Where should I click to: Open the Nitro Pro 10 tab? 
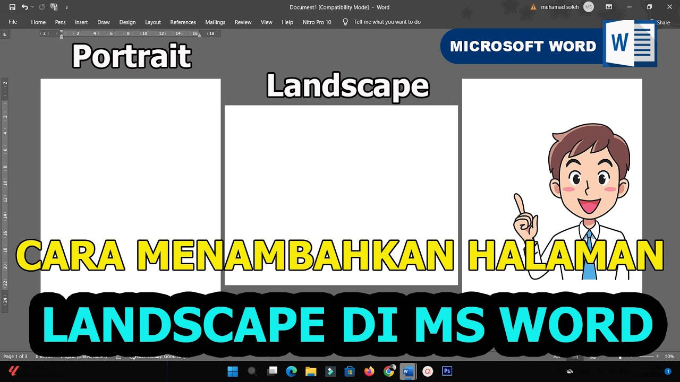(317, 22)
